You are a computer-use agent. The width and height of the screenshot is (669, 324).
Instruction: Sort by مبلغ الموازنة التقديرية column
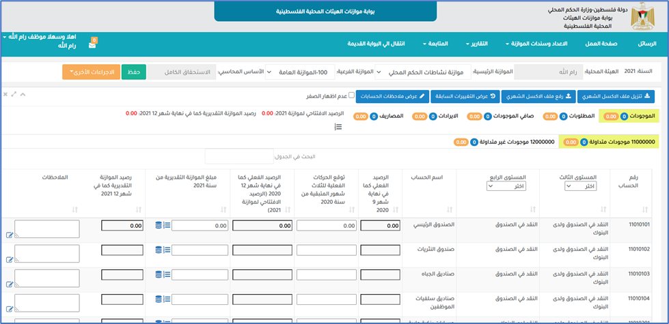223,209
